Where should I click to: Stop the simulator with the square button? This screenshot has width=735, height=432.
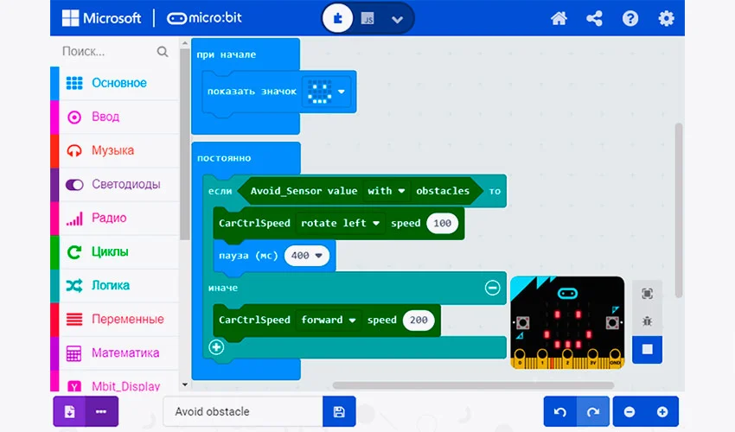coord(647,349)
